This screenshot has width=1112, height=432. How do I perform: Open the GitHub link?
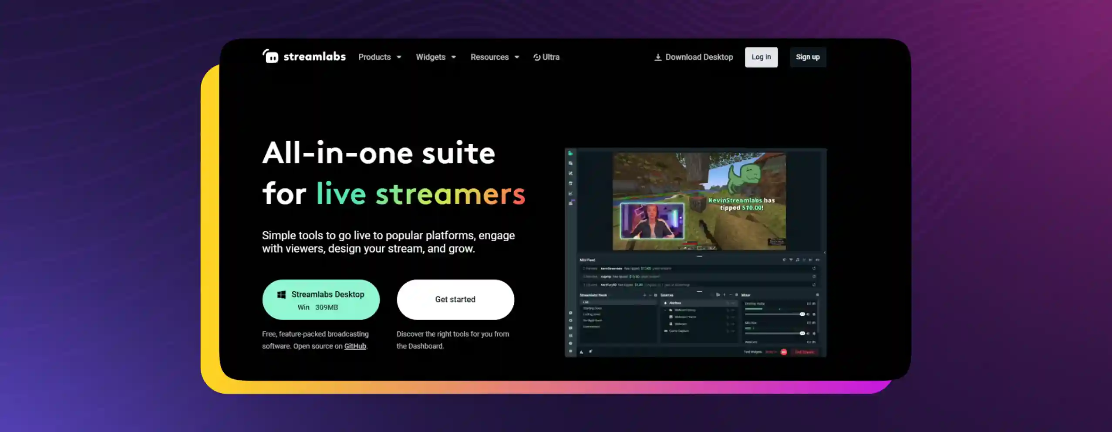(355, 346)
